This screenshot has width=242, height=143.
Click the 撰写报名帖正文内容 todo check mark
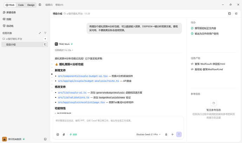click(x=192, y=28)
